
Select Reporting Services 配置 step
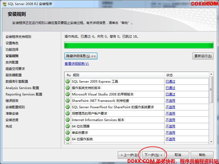point(24,94)
